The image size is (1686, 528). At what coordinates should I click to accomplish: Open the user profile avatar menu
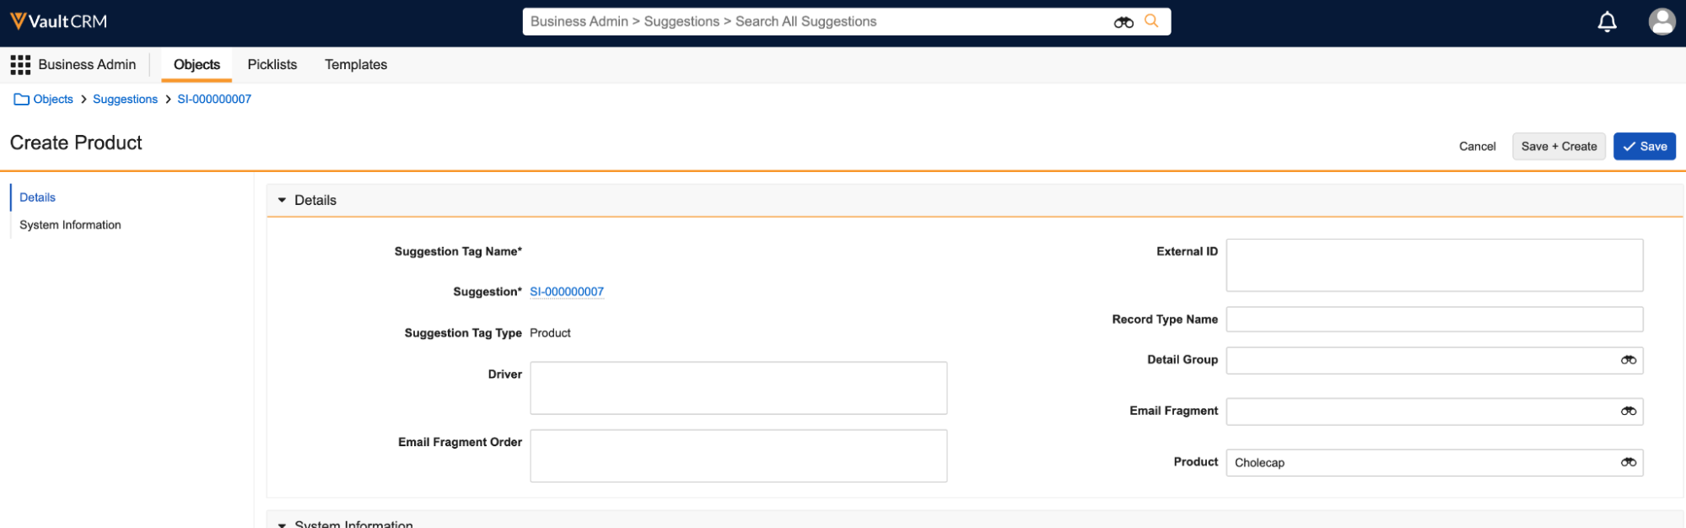pyautogui.click(x=1662, y=22)
